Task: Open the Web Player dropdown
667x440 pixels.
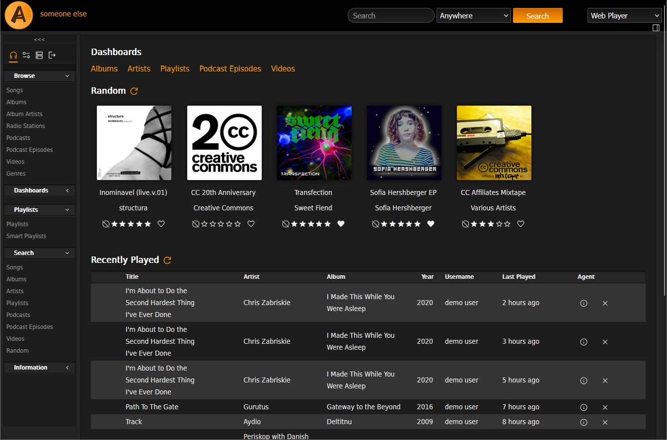Action: tap(624, 15)
